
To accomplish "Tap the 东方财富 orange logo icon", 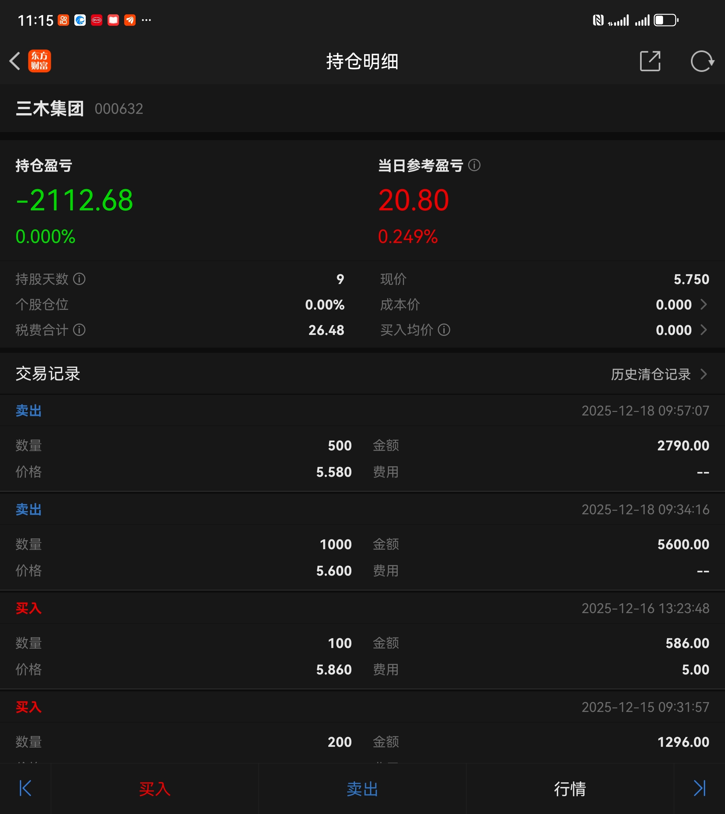I will point(39,61).
